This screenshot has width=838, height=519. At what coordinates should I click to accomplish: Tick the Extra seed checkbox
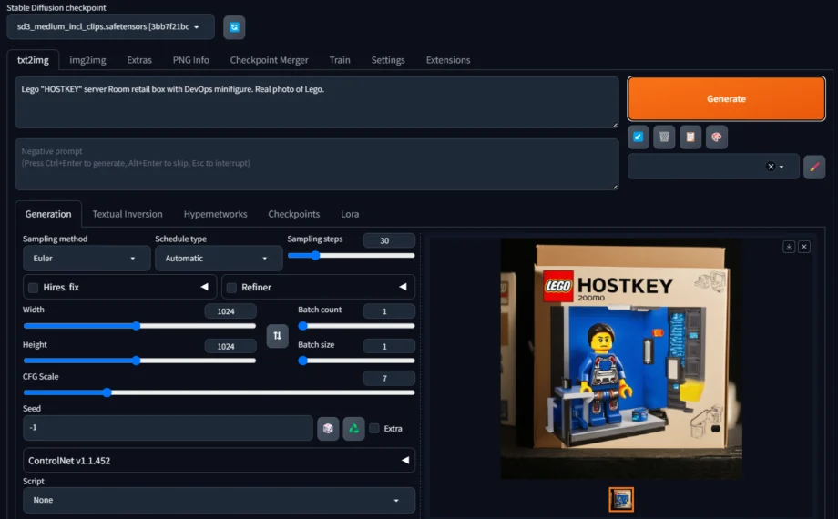click(x=374, y=428)
